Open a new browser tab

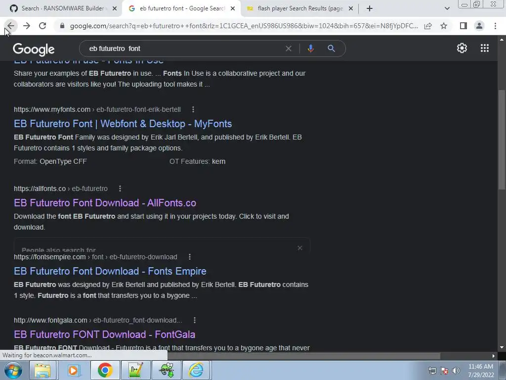370,8
